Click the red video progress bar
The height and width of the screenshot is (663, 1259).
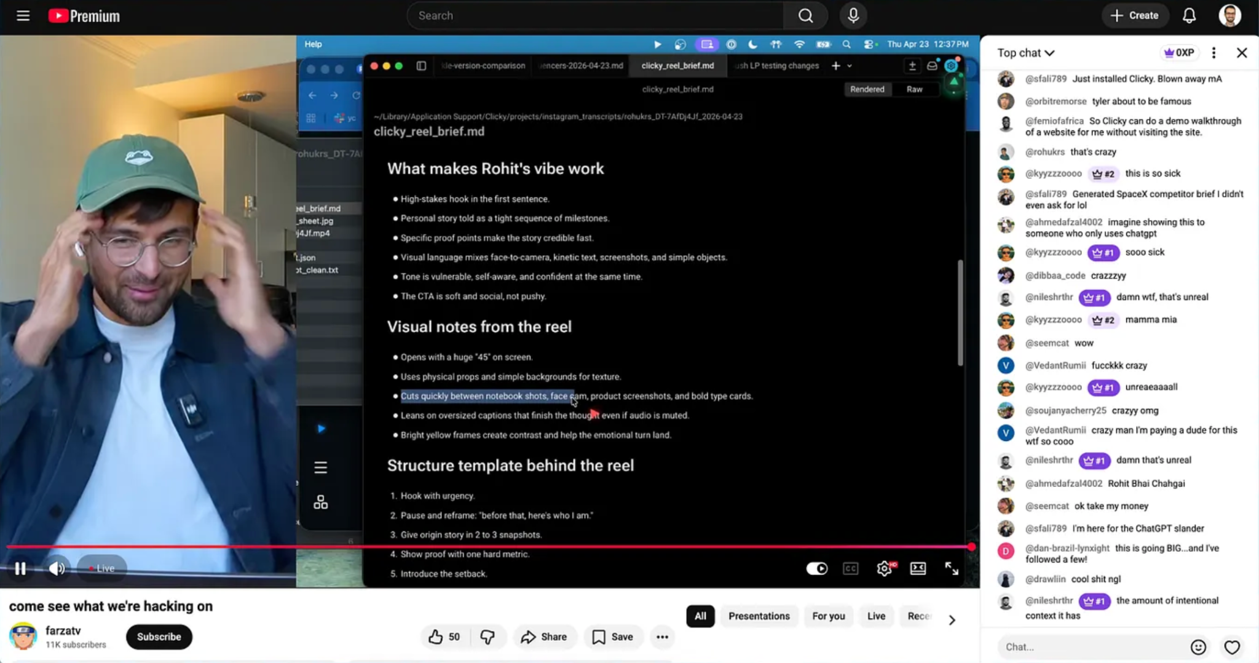coord(489,546)
